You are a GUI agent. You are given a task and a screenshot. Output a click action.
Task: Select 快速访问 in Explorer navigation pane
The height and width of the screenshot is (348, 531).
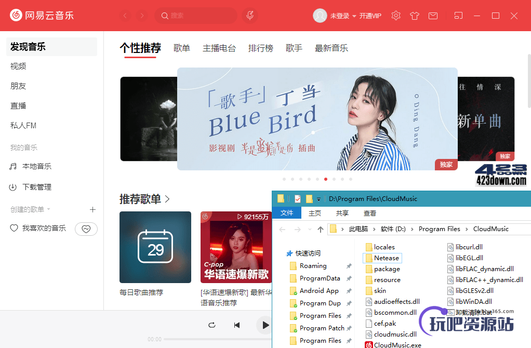click(303, 253)
